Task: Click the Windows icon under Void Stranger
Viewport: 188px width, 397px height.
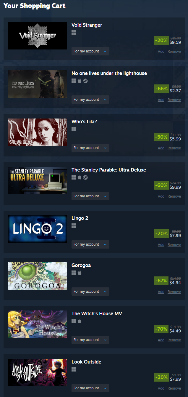Action: click(74, 33)
